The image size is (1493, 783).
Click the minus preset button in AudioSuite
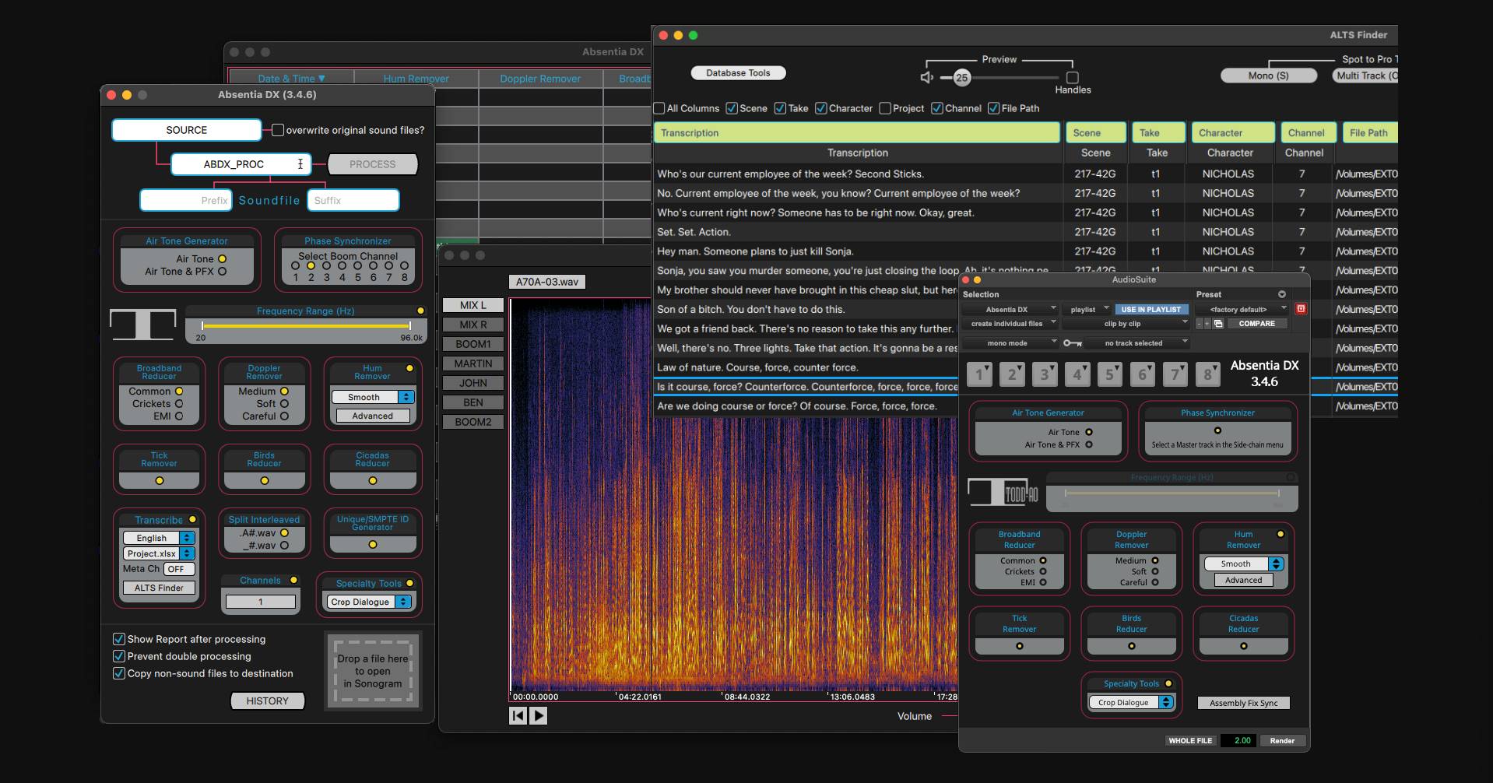coord(1200,324)
